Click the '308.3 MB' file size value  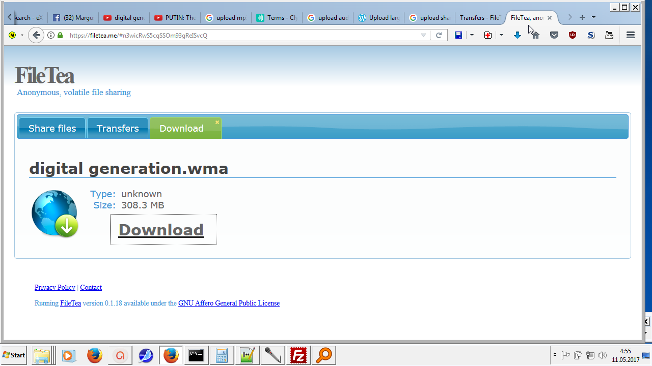143,205
